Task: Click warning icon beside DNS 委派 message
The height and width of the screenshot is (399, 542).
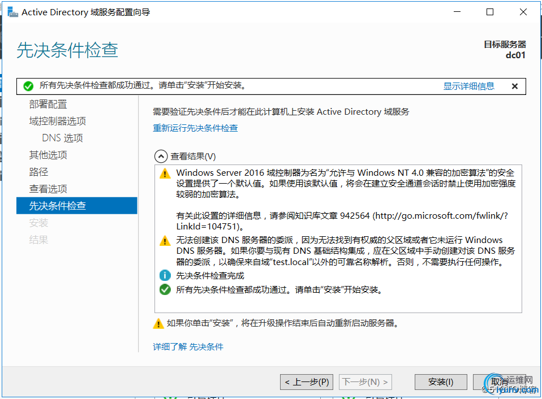Action: click(165, 240)
